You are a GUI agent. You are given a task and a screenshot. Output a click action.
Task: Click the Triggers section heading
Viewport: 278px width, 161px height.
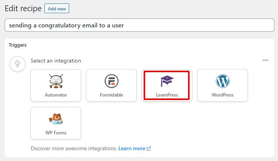17,45
